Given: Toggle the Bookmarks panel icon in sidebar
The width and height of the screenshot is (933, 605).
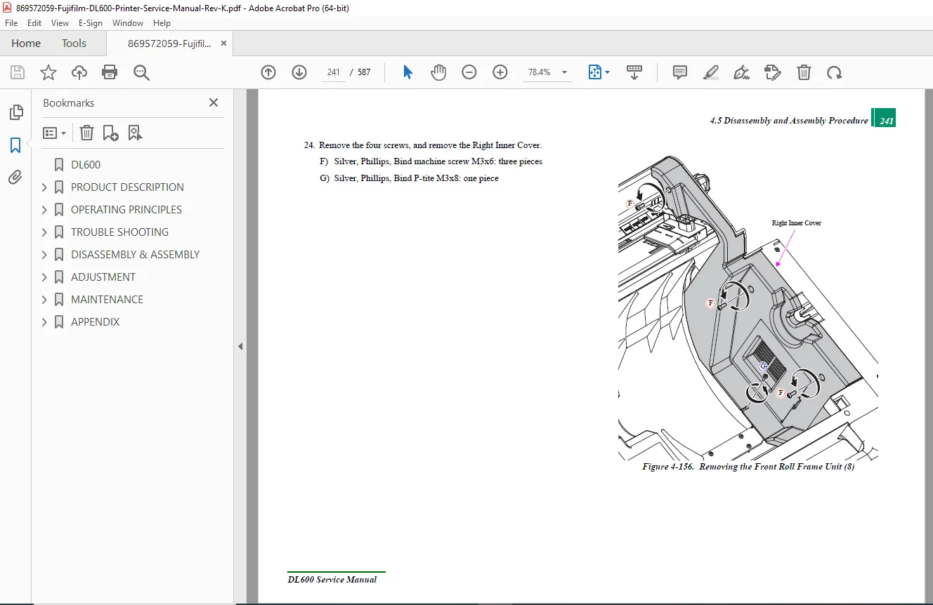Looking at the screenshot, I should click(15, 145).
